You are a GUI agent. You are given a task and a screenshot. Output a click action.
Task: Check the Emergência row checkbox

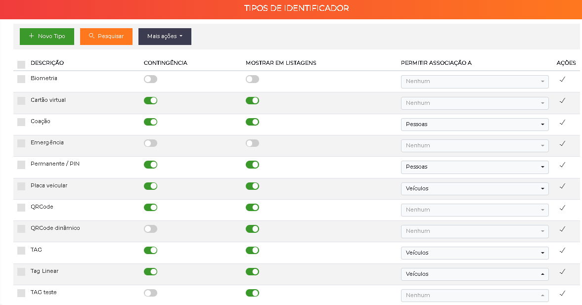tap(21, 143)
